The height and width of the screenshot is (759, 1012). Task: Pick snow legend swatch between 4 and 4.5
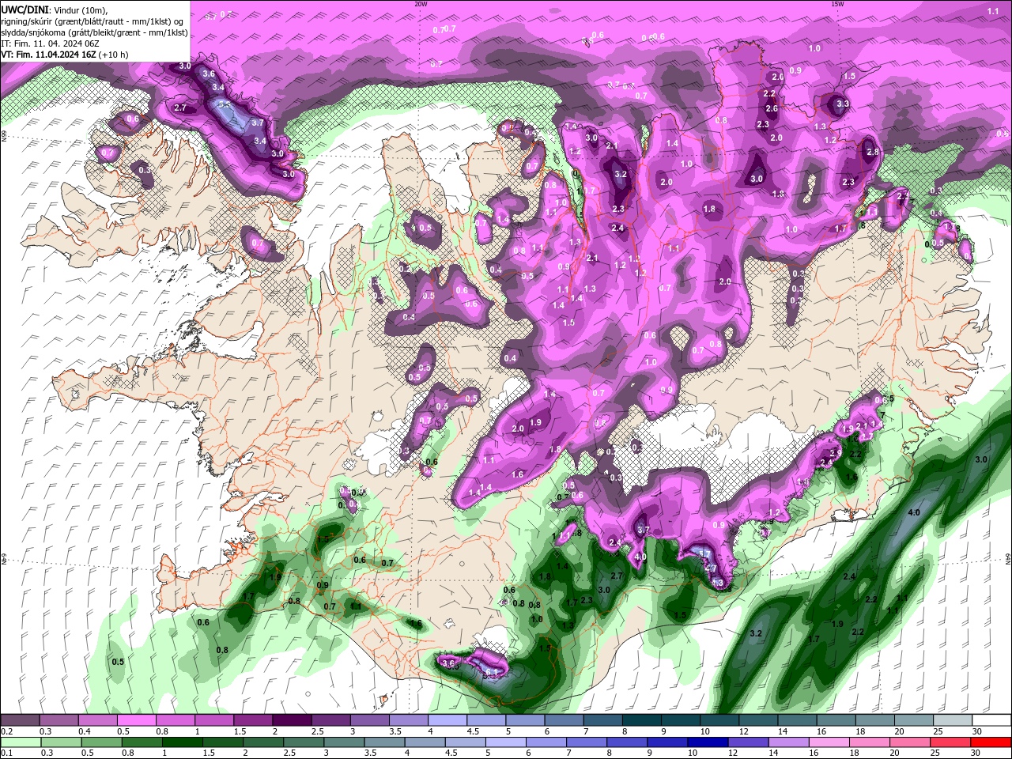tap(448, 720)
